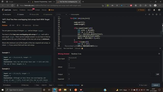
Task: Open the LeetCode home logo
Action: (6, 10)
